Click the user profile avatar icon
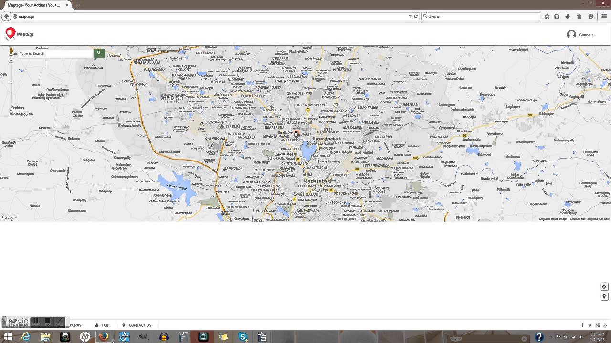Screen dimensions: 611x343 pyautogui.click(x=571, y=34)
